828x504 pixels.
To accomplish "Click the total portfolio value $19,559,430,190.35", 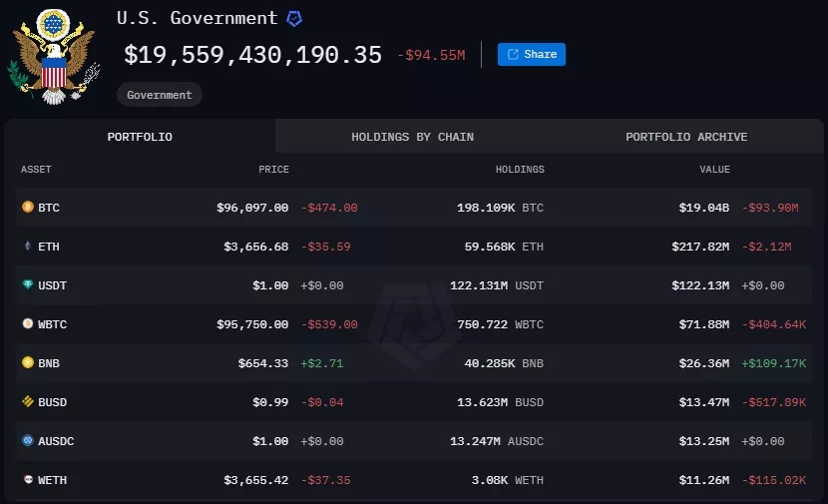I will pyautogui.click(x=252, y=55).
